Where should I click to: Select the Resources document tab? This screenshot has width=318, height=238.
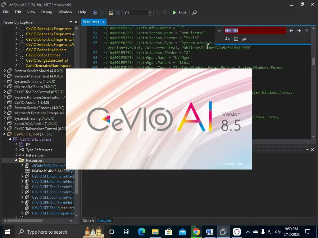pos(91,22)
